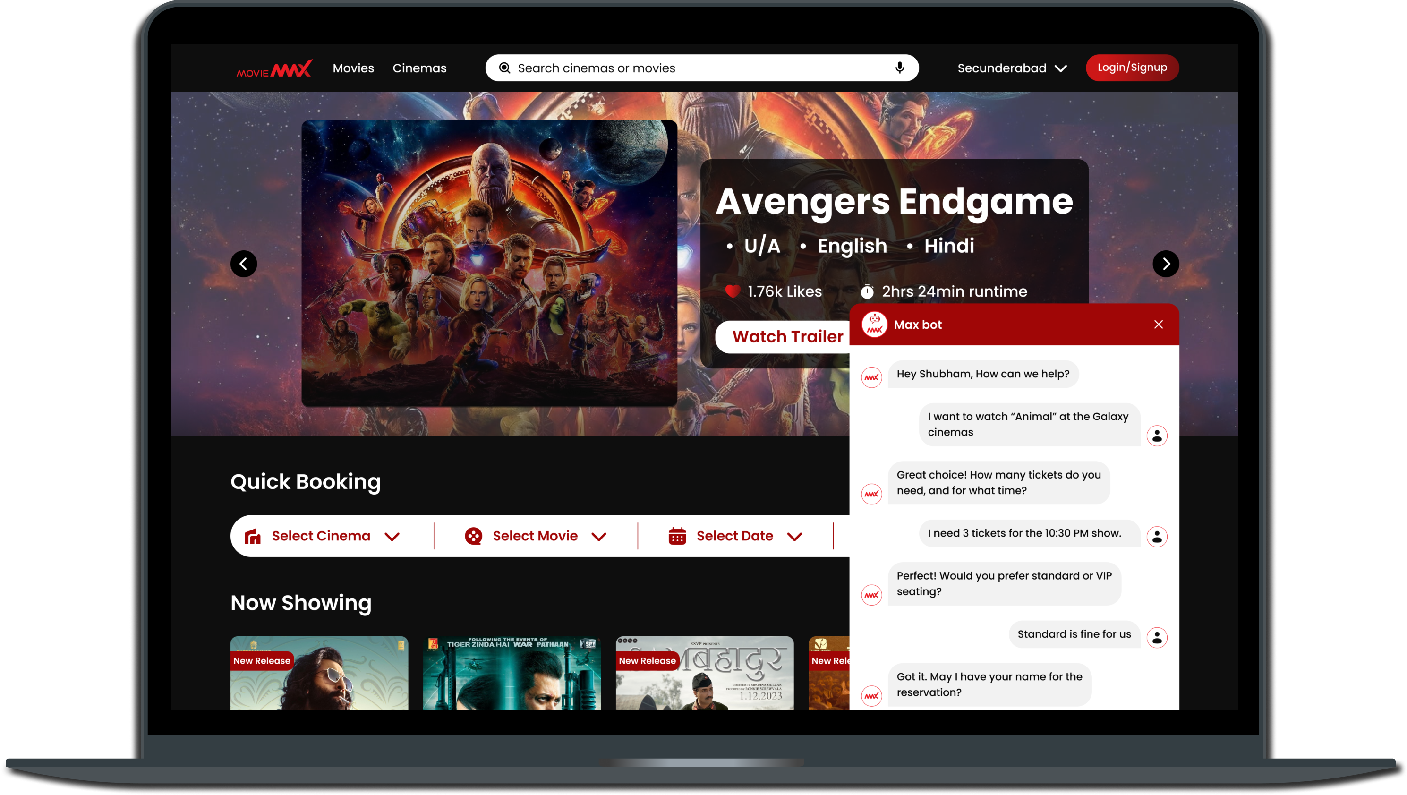Open the Animal movie poster card
This screenshot has height=795, width=1407.
(x=319, y=673)
